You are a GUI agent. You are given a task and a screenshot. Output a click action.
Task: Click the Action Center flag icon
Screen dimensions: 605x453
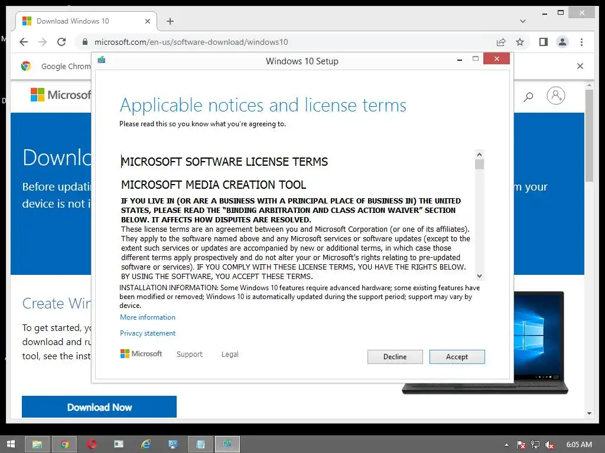click(x=521, y=445)
